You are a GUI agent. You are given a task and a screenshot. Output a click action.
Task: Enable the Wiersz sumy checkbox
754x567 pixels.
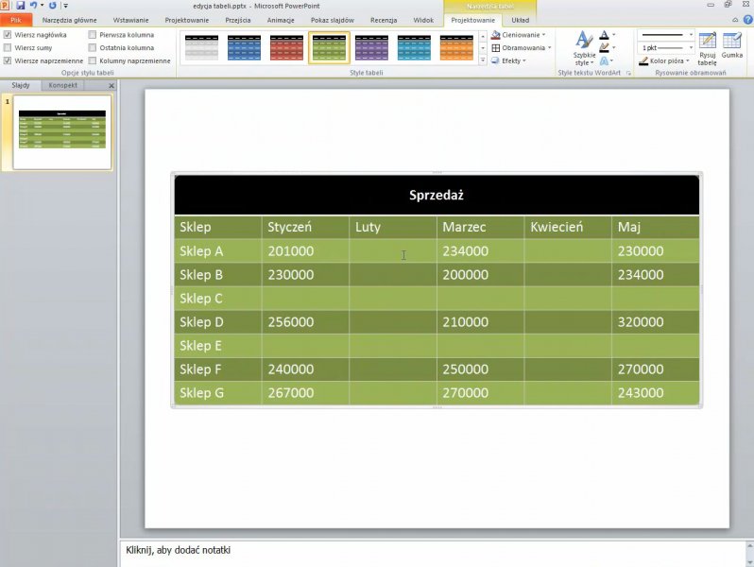coord(9,47)
